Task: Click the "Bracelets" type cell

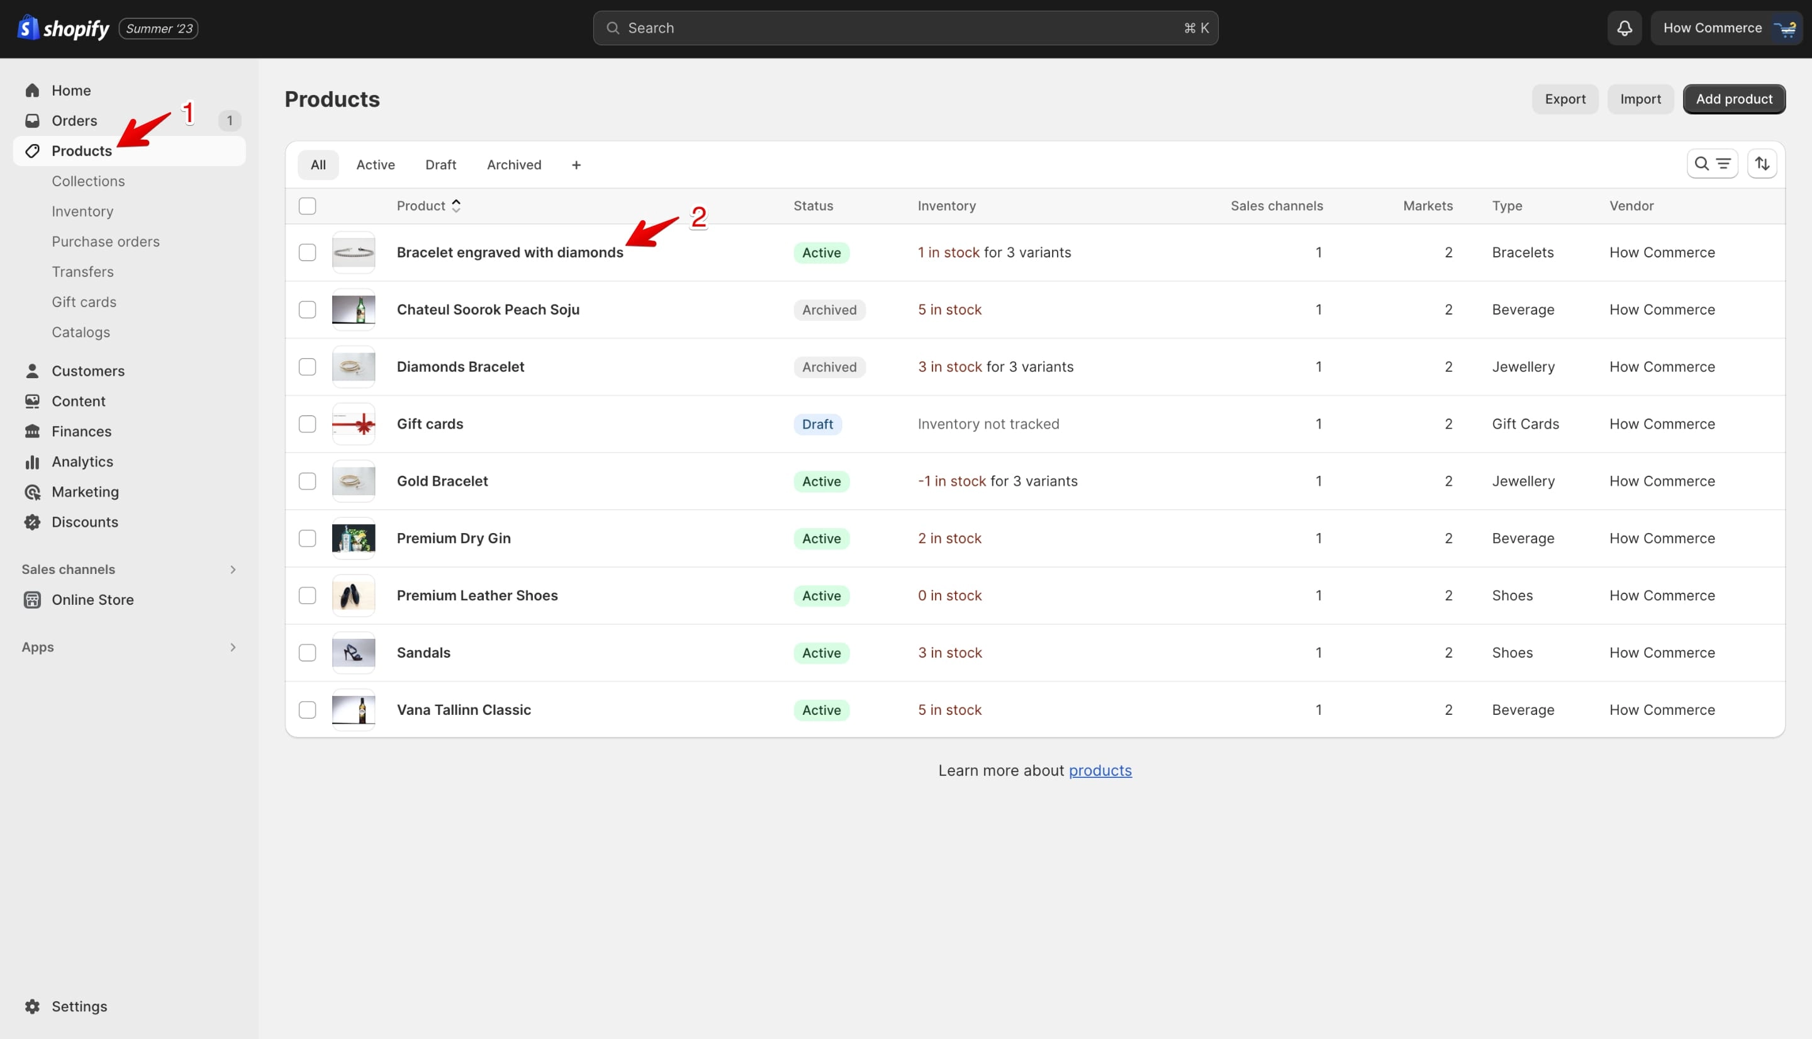Action: click(1523, 252)
